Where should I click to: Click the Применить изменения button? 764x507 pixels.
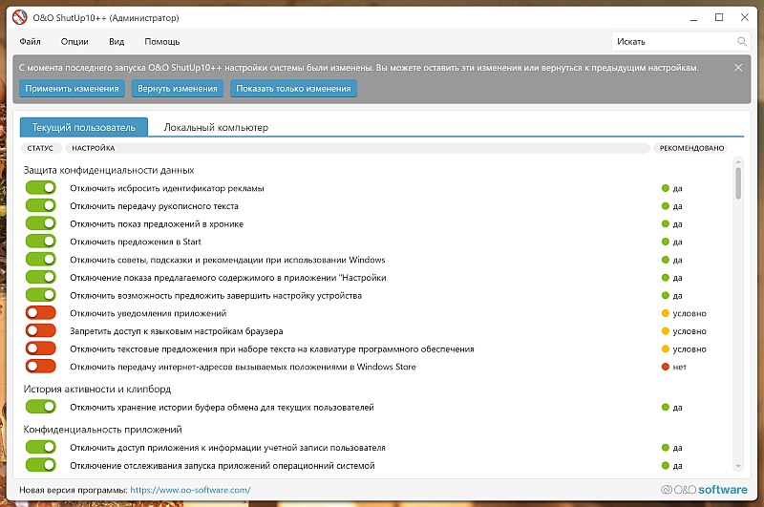point(73,89)
